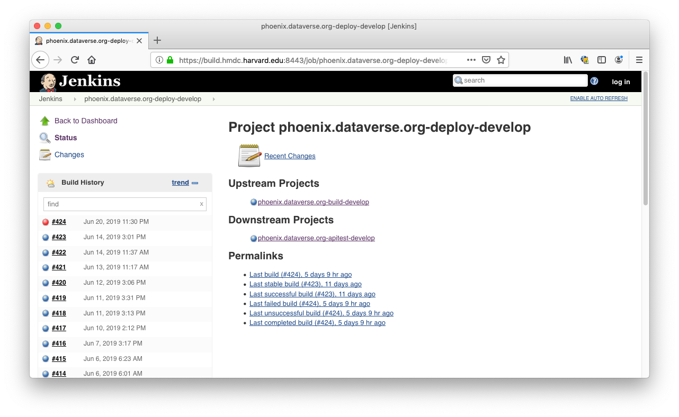Click the browser home icon
This screenshot has height=417, width=679.
[92, 60]
